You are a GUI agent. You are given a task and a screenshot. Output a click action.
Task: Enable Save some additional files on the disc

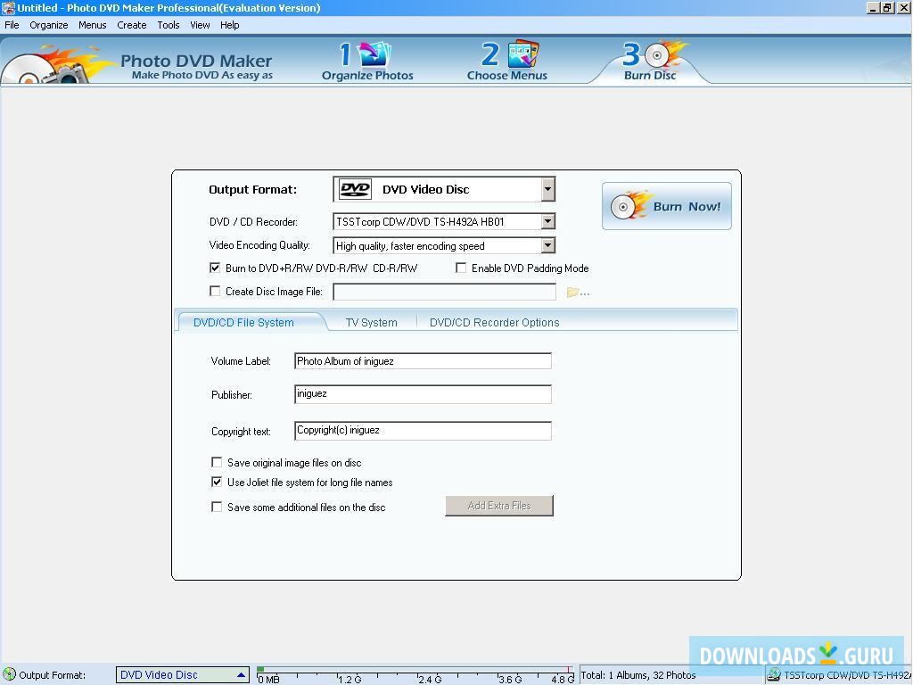click(x=217, y=507)
